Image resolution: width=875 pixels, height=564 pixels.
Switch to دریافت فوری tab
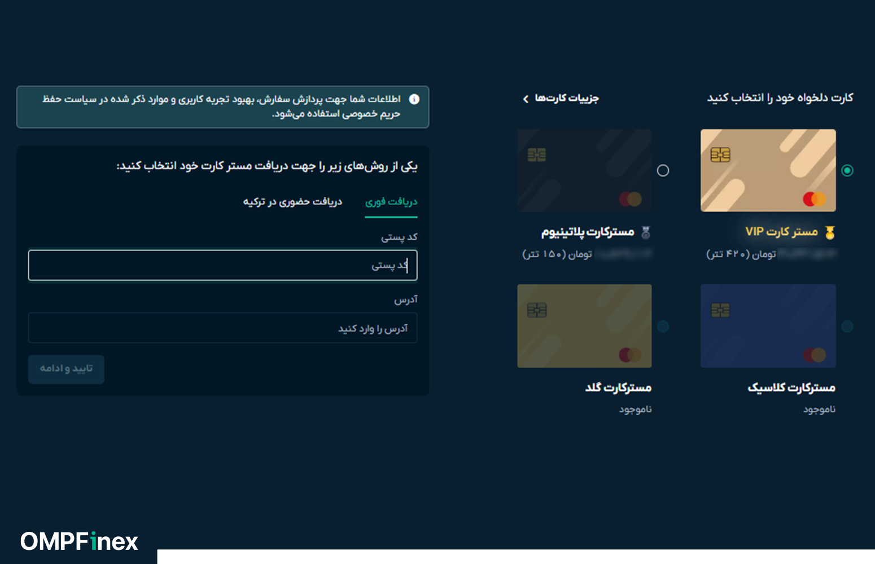pos(391,202)
